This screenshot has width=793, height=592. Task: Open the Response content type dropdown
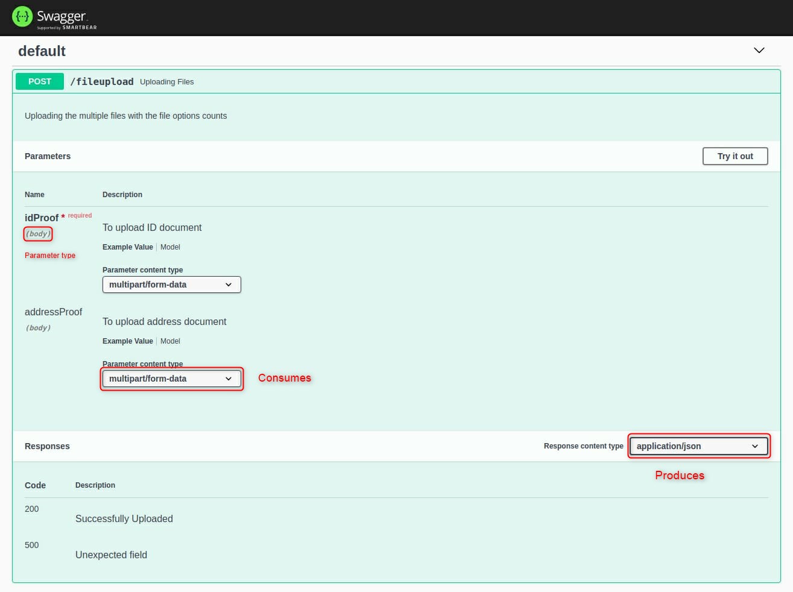pyautogui.click(x=699, y=446)
